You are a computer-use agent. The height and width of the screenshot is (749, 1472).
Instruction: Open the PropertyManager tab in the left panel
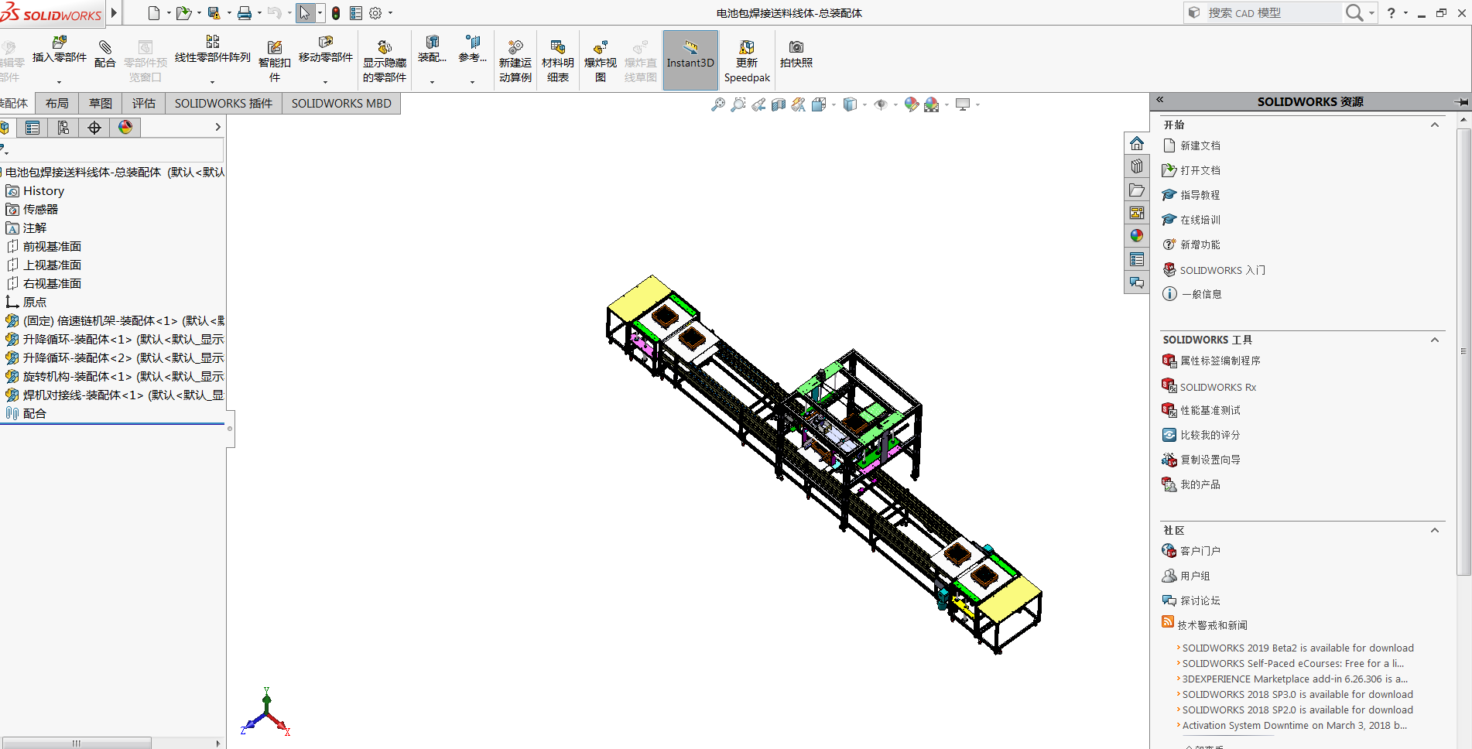(33, 128)
